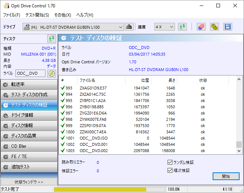Click the 検証エラー count 0
The width and height of the screenshot is (244, 193).
pos(98,171)
